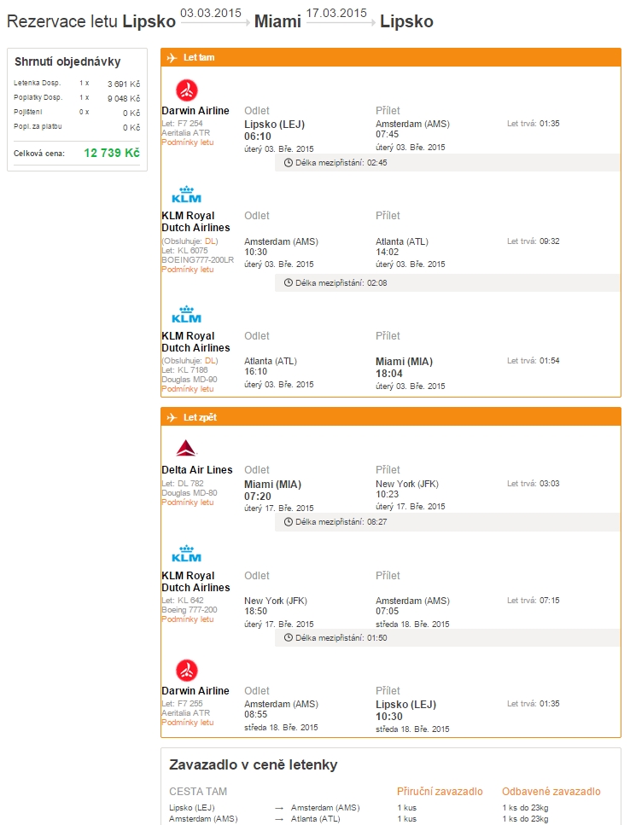Click the Delta Air Lines logo for flight DL 782
This screenshot has width=630, height=825.
click(x=186, y=448)
